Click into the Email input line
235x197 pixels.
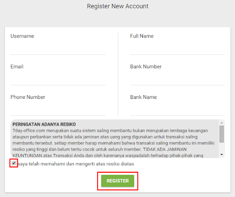58,79
